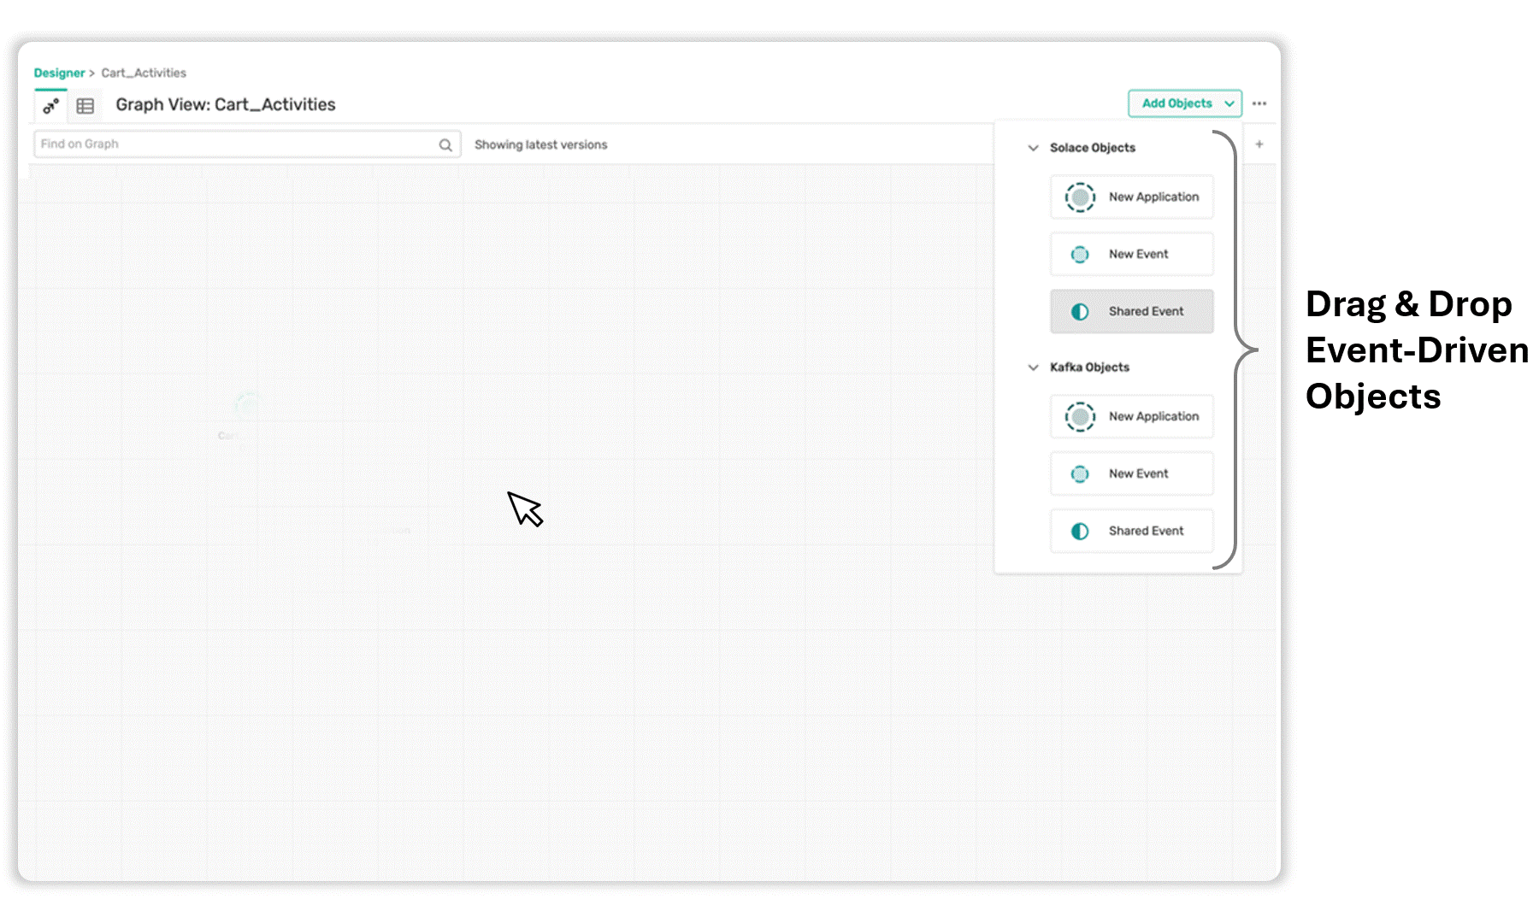The height and width of the screenshot is (923, 1539).
Task: Click the Solace Objects heading text
Action: 1093,148
